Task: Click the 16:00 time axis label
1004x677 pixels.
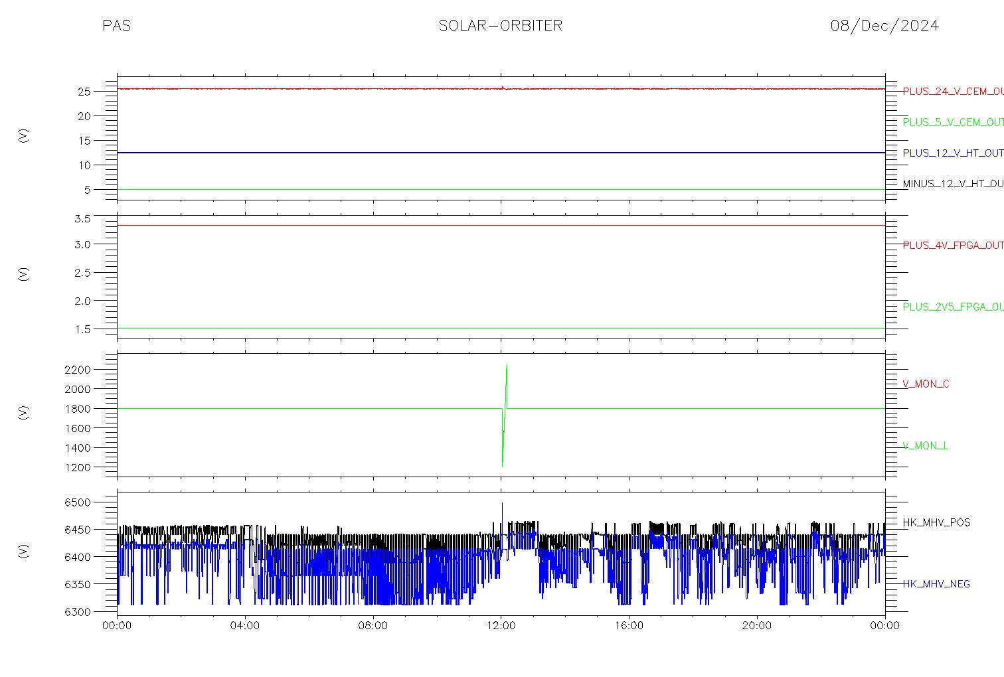Action: (x=629, y=625)
